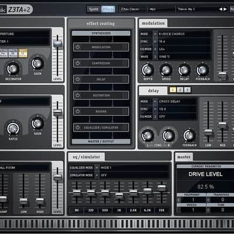Adjust the delay panel Feedback knob
Screen dimensions: 234x234
click(189, 135)
